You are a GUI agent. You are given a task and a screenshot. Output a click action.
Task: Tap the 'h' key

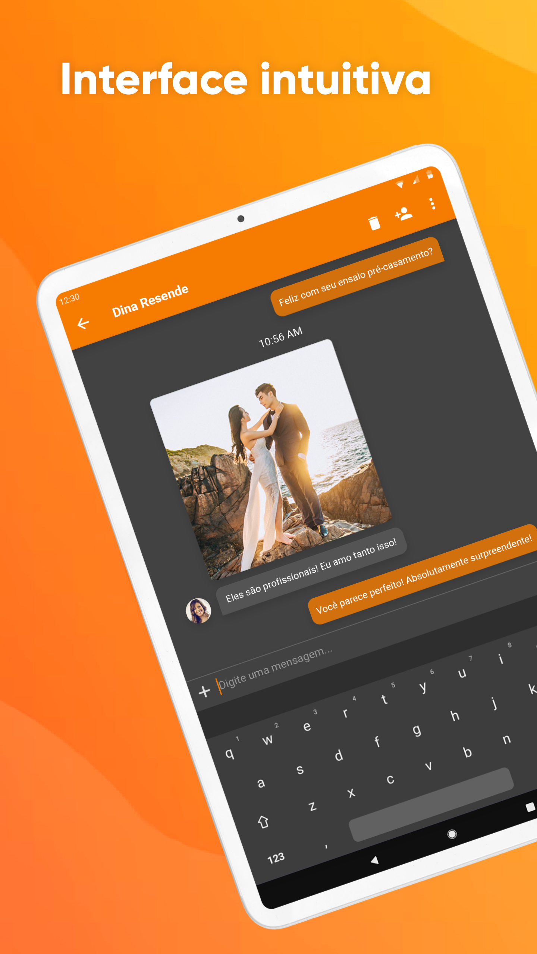click(x=455, y=715)
